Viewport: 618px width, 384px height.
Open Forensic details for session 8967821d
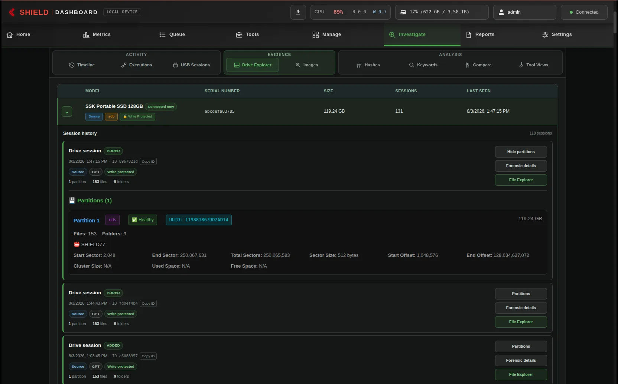click(x=521, y=166)
